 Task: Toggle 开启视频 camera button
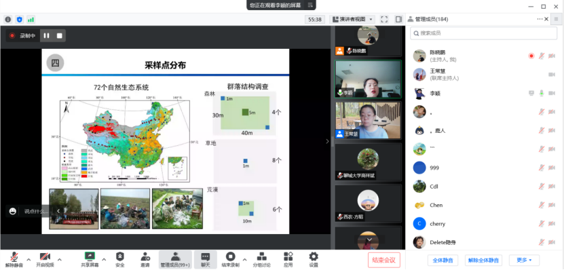(45, 260)
